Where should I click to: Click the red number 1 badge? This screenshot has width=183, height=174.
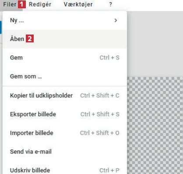pos(22,4)
